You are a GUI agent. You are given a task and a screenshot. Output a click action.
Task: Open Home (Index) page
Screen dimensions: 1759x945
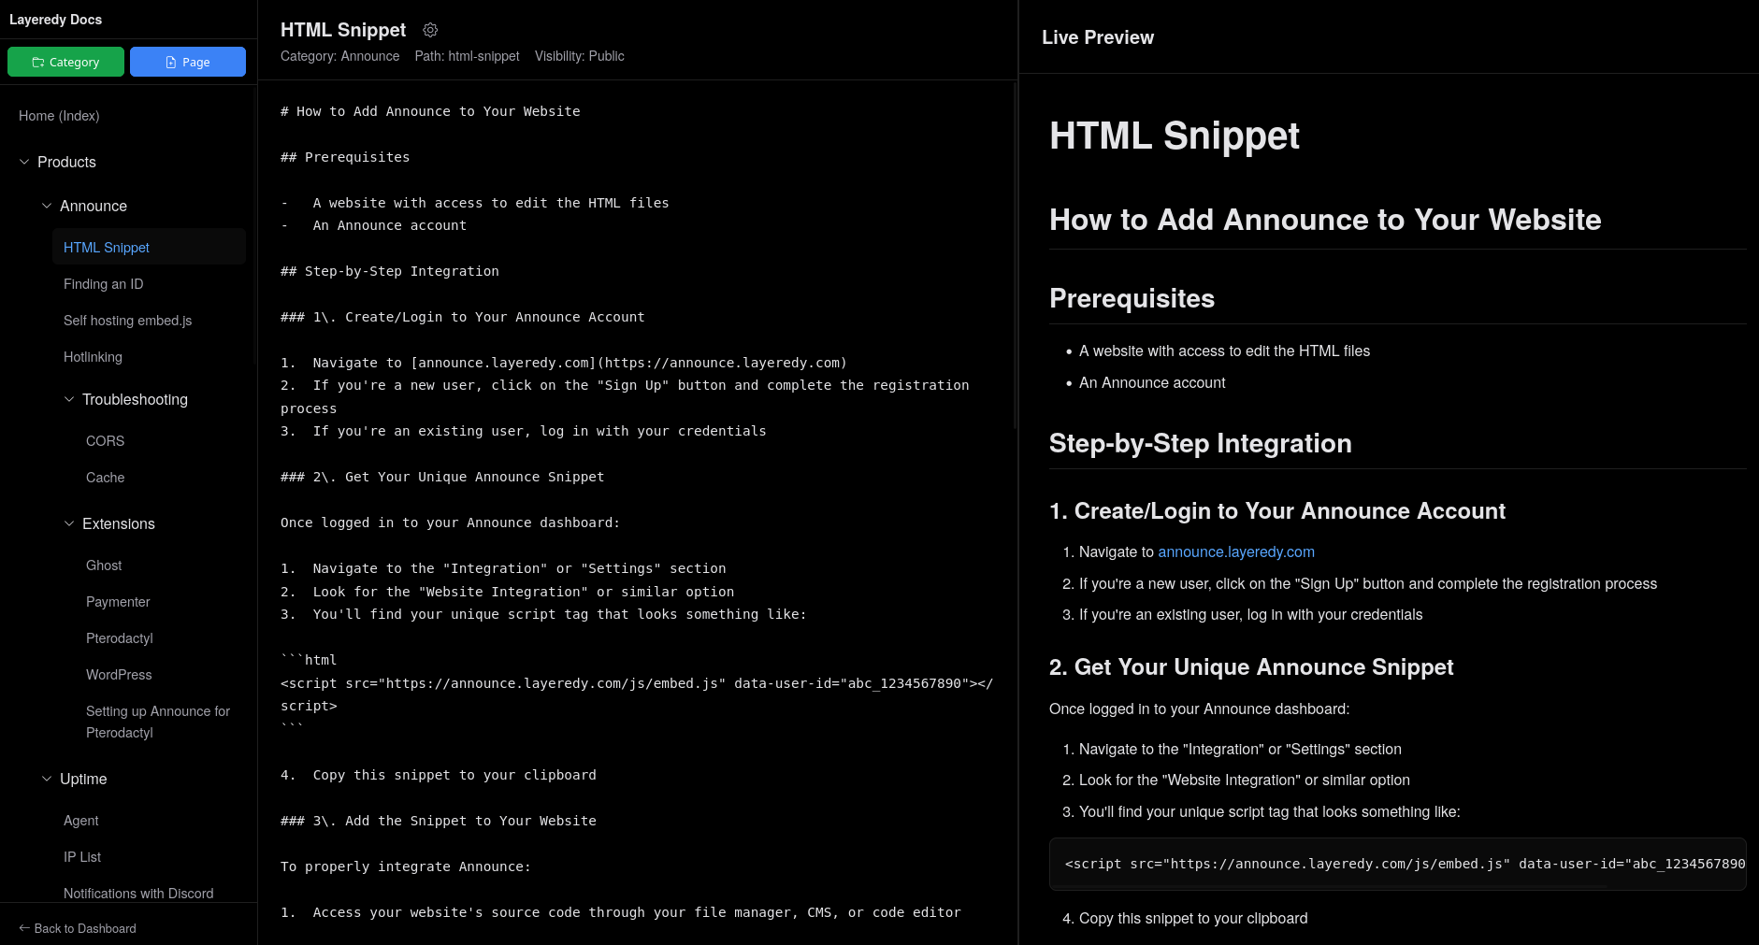tap(59, 116)
